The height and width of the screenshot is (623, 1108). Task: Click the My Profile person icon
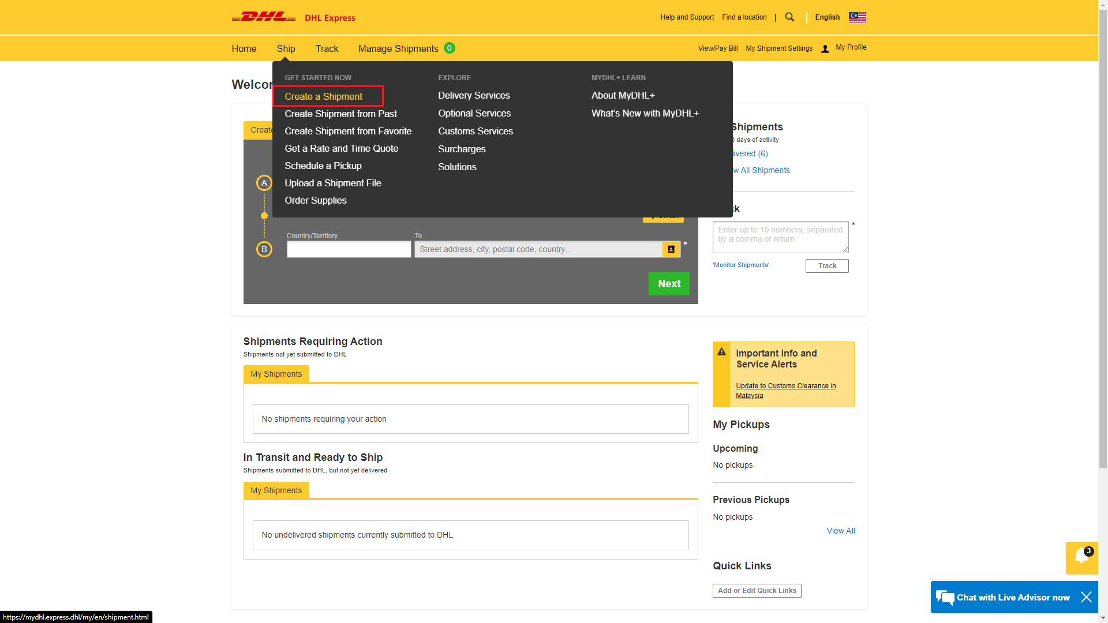coord(825,49)
